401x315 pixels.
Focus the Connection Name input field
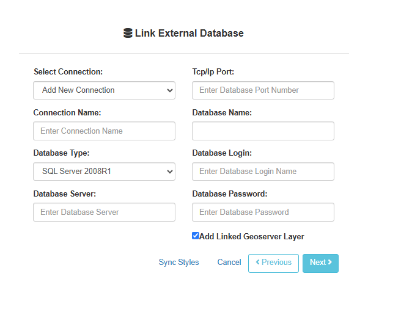point(104,131)
